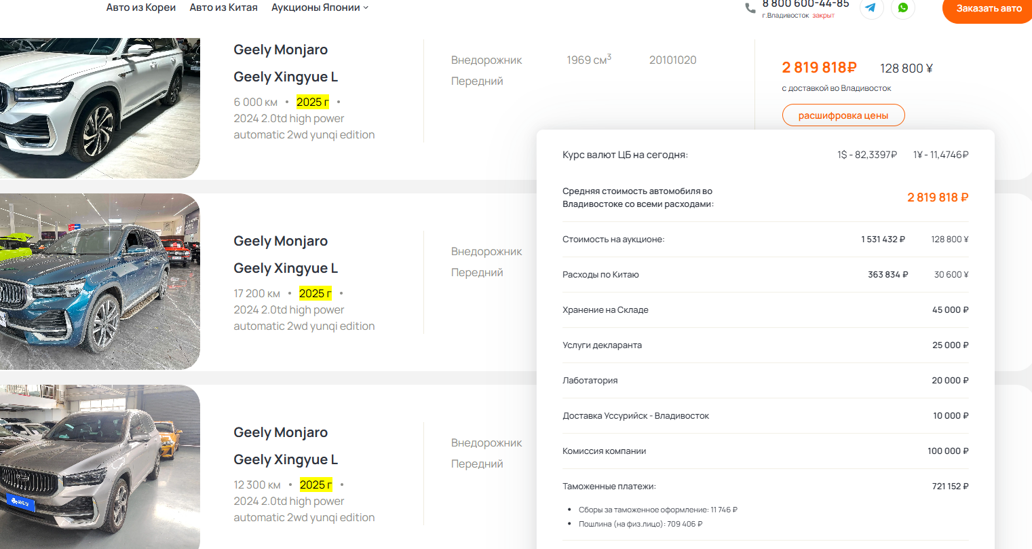Click the Курс валют ЦБ exchange rate line
The height and width of the screenshot is (549, 1032).
coord(765,155)
